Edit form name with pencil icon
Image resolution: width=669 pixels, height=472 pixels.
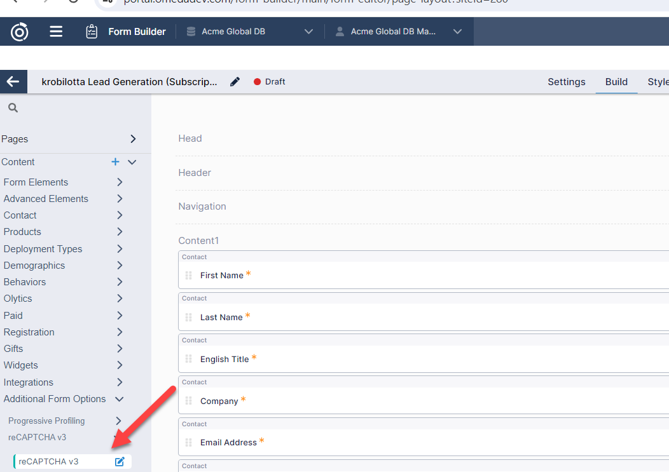pos(235,82)
